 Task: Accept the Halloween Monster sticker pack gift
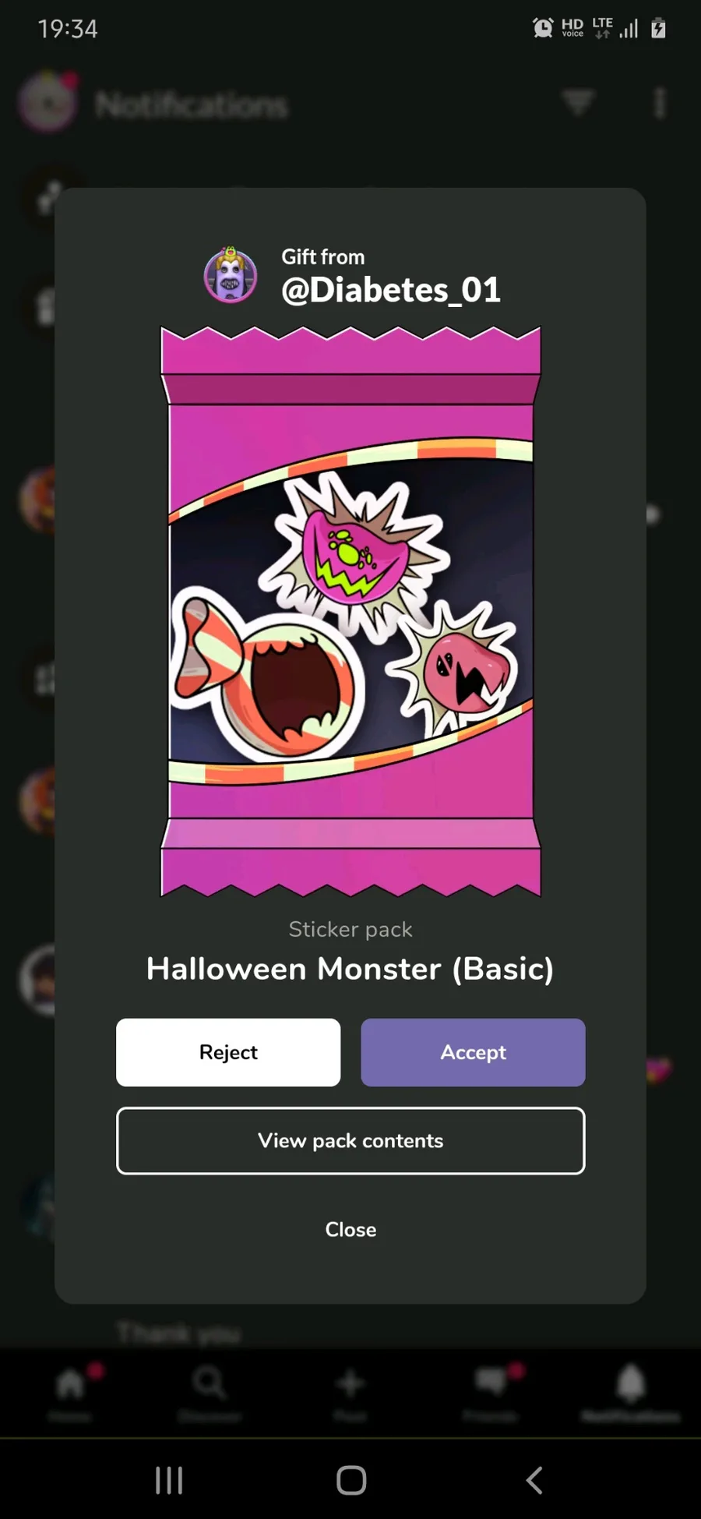[x=473, y=1052]
